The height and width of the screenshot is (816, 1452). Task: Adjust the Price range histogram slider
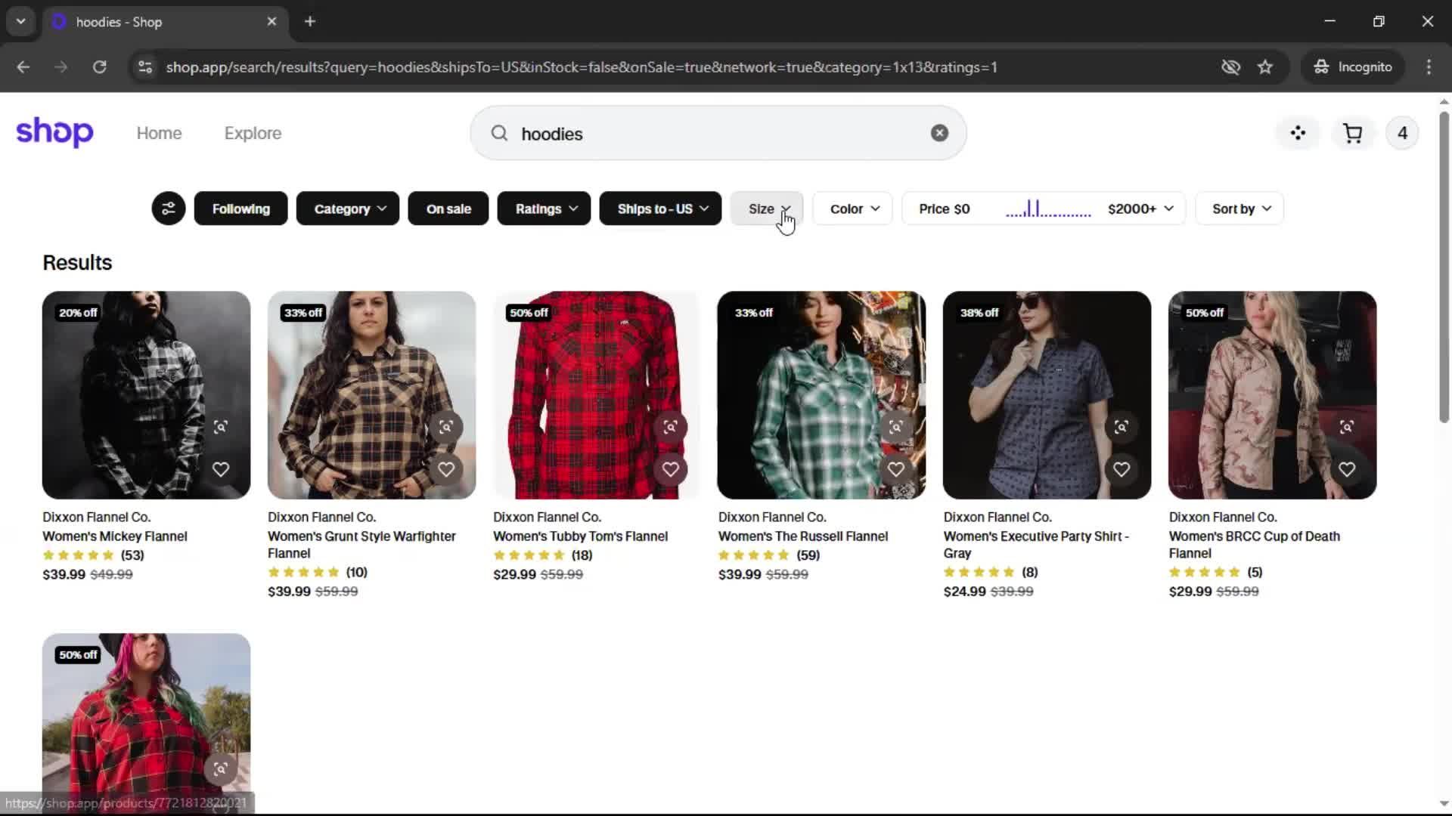[1047, 209]
